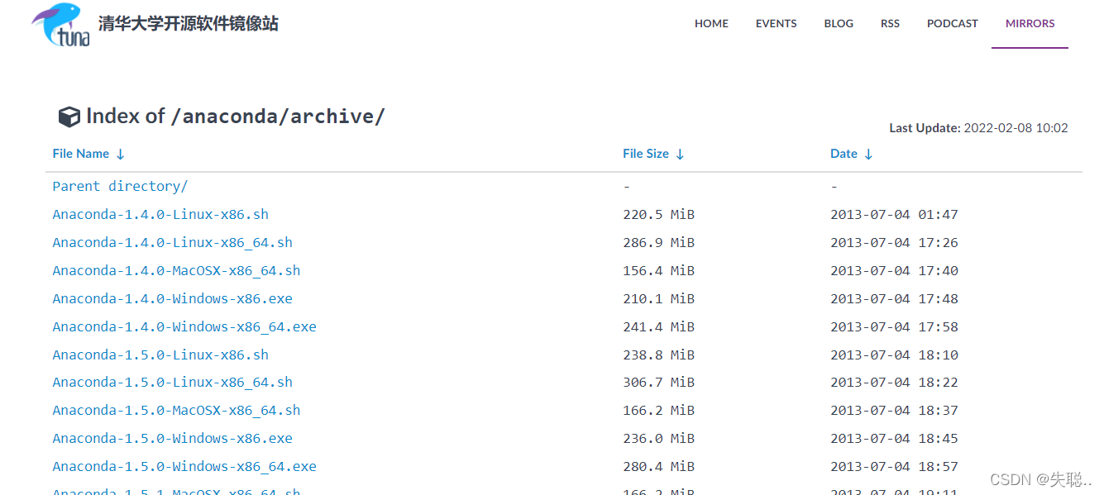Click the date 2013-07-04 18:57
1104x495 pixels.
click(894, 466)
